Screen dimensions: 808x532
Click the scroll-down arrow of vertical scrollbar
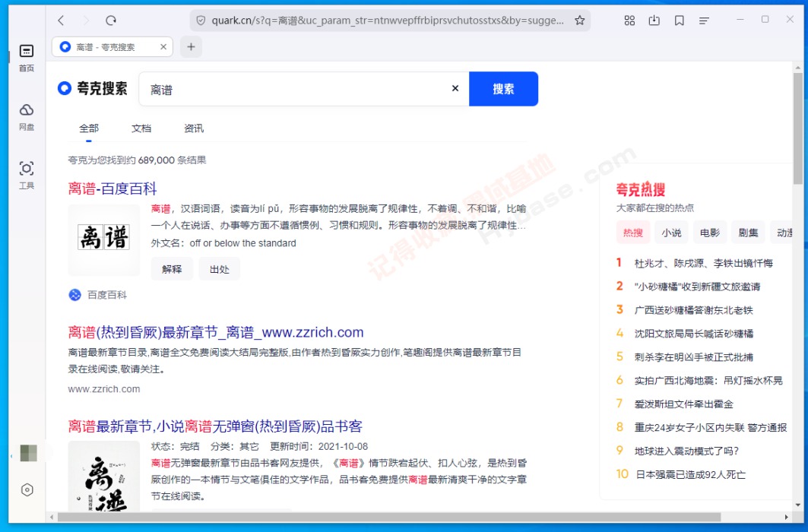797,505
